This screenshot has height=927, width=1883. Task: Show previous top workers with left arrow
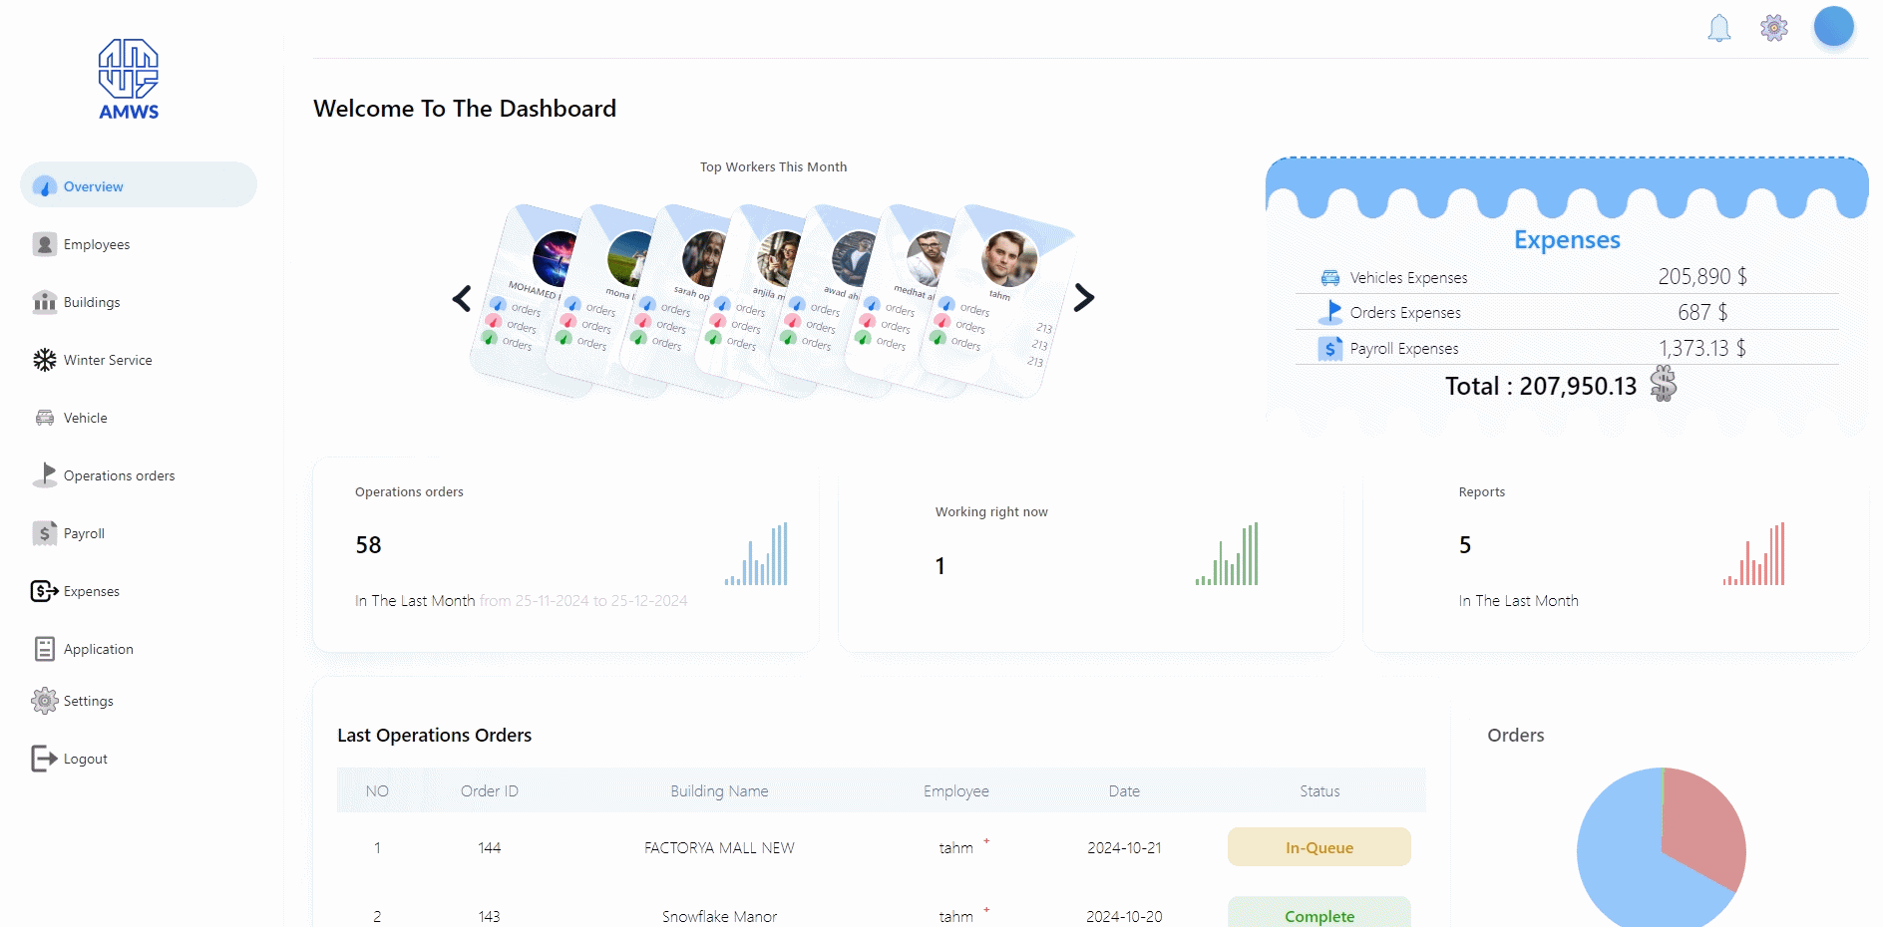tap(462, 298)
